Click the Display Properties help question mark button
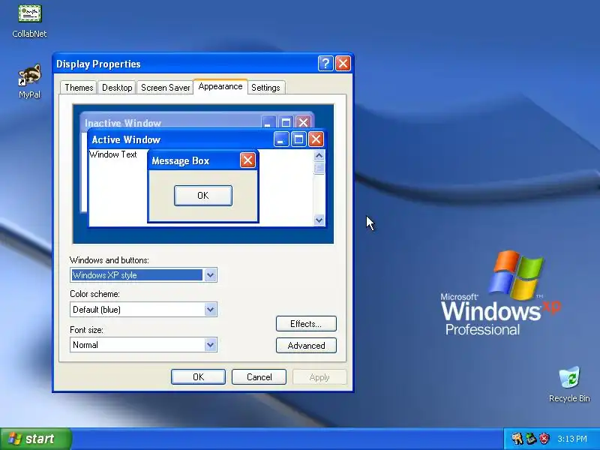 click(x=325, y=64)
